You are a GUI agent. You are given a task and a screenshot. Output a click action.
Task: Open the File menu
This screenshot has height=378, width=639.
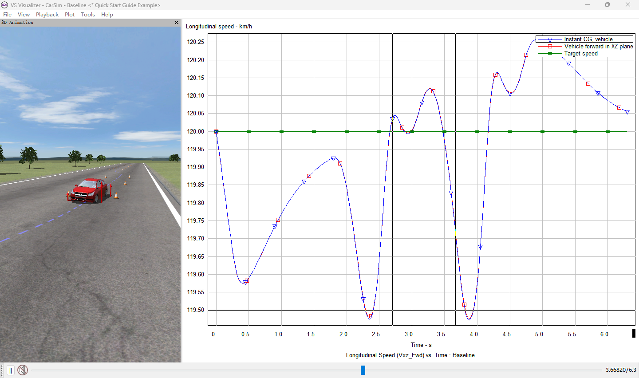[7, 14]
